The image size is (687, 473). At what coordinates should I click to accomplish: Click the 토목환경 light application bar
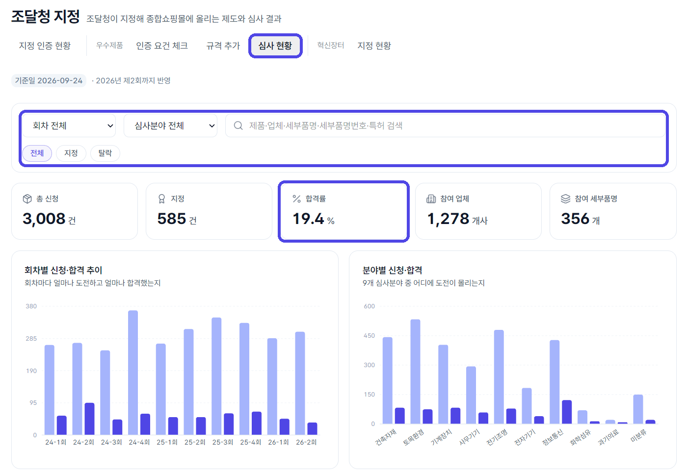(x=415, y=372)
